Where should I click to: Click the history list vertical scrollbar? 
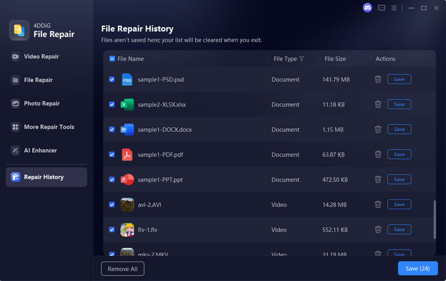[434, 219]
